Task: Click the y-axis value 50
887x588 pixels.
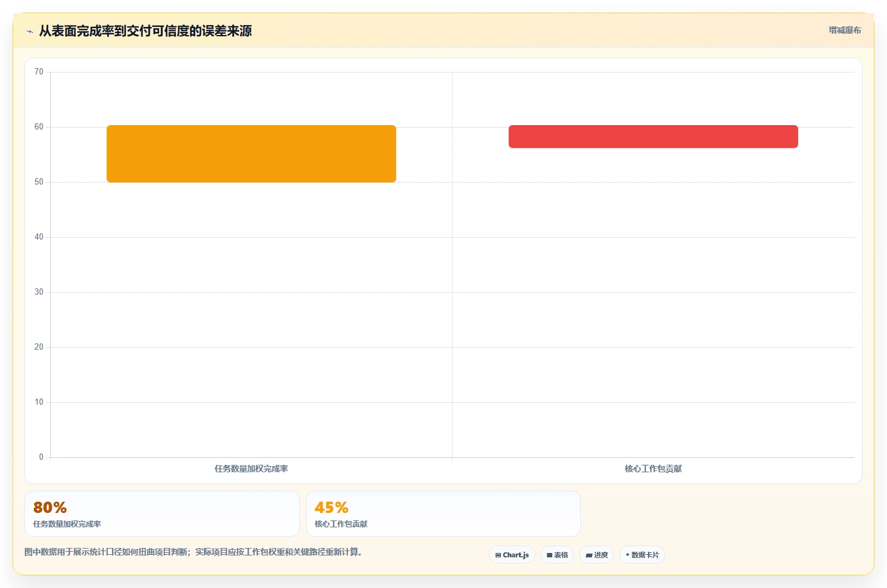Action: click(x=39, y=182)
